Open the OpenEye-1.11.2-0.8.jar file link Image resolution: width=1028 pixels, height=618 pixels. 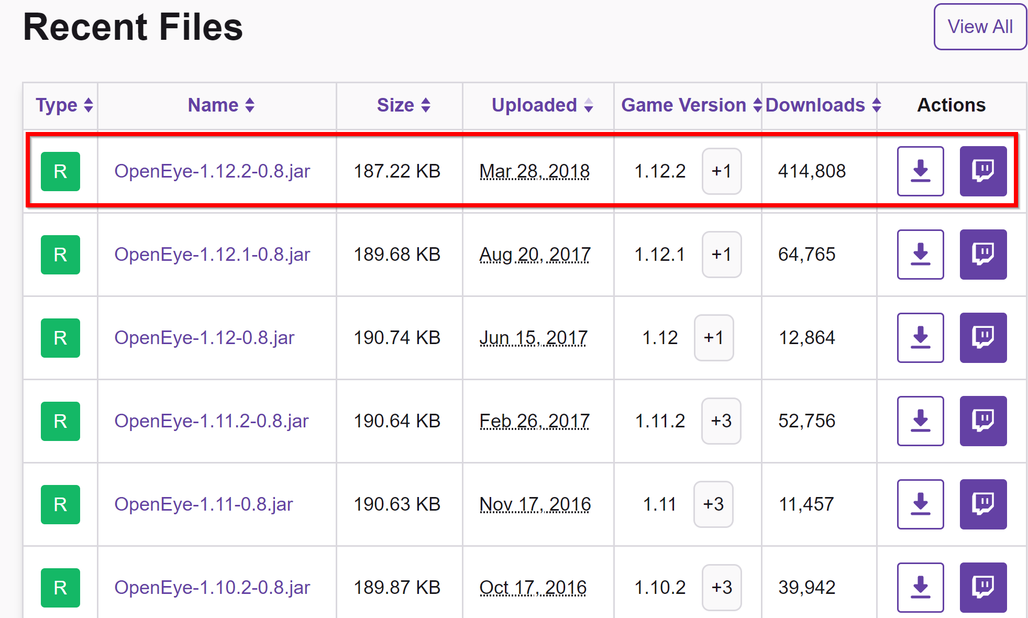coord(212,421)
